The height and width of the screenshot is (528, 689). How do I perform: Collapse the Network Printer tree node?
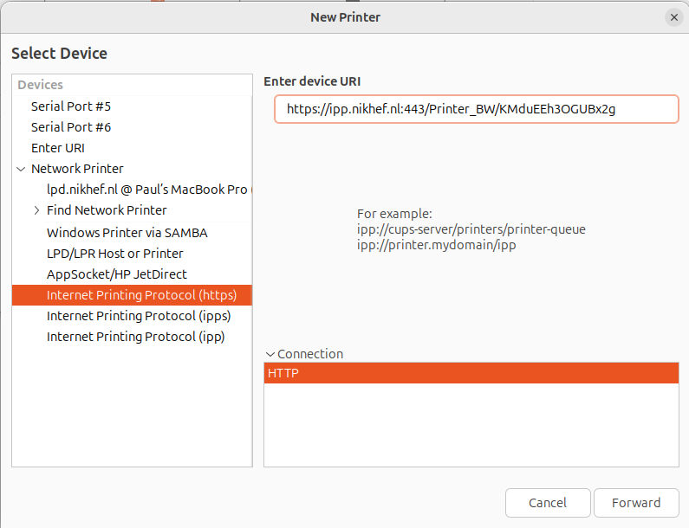pyautogui.click(x=21, y=169)
